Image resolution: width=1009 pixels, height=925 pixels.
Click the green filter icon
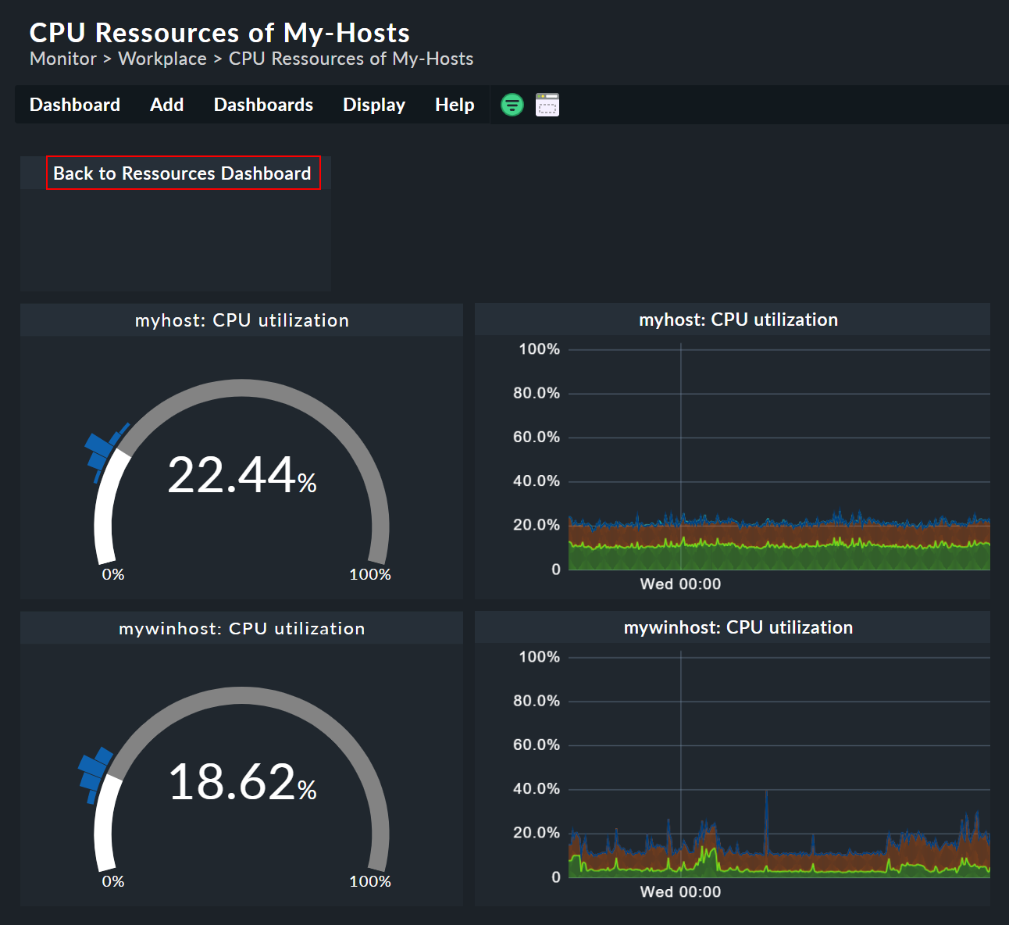[x=512, y=104]
